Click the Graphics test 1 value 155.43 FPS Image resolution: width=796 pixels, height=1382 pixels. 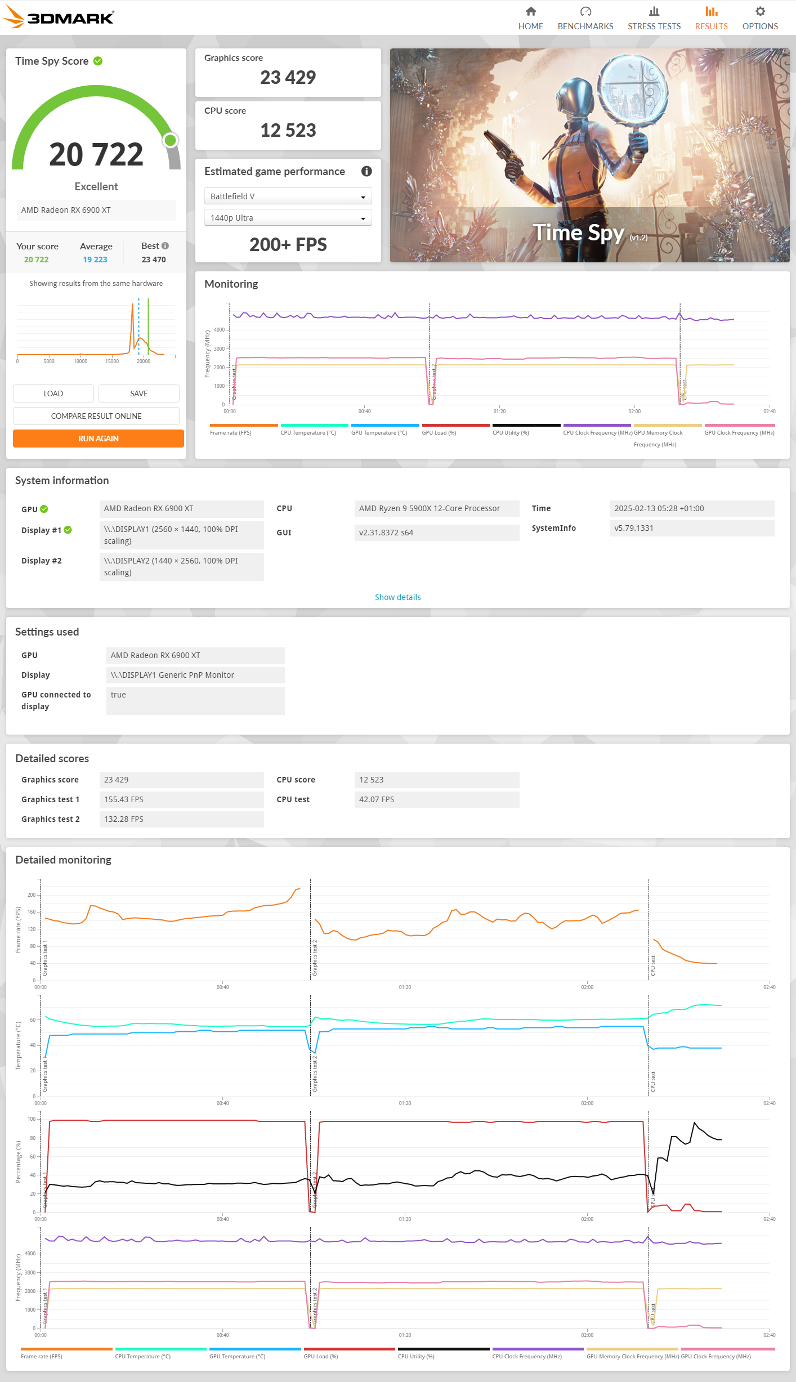coord(182,799)
